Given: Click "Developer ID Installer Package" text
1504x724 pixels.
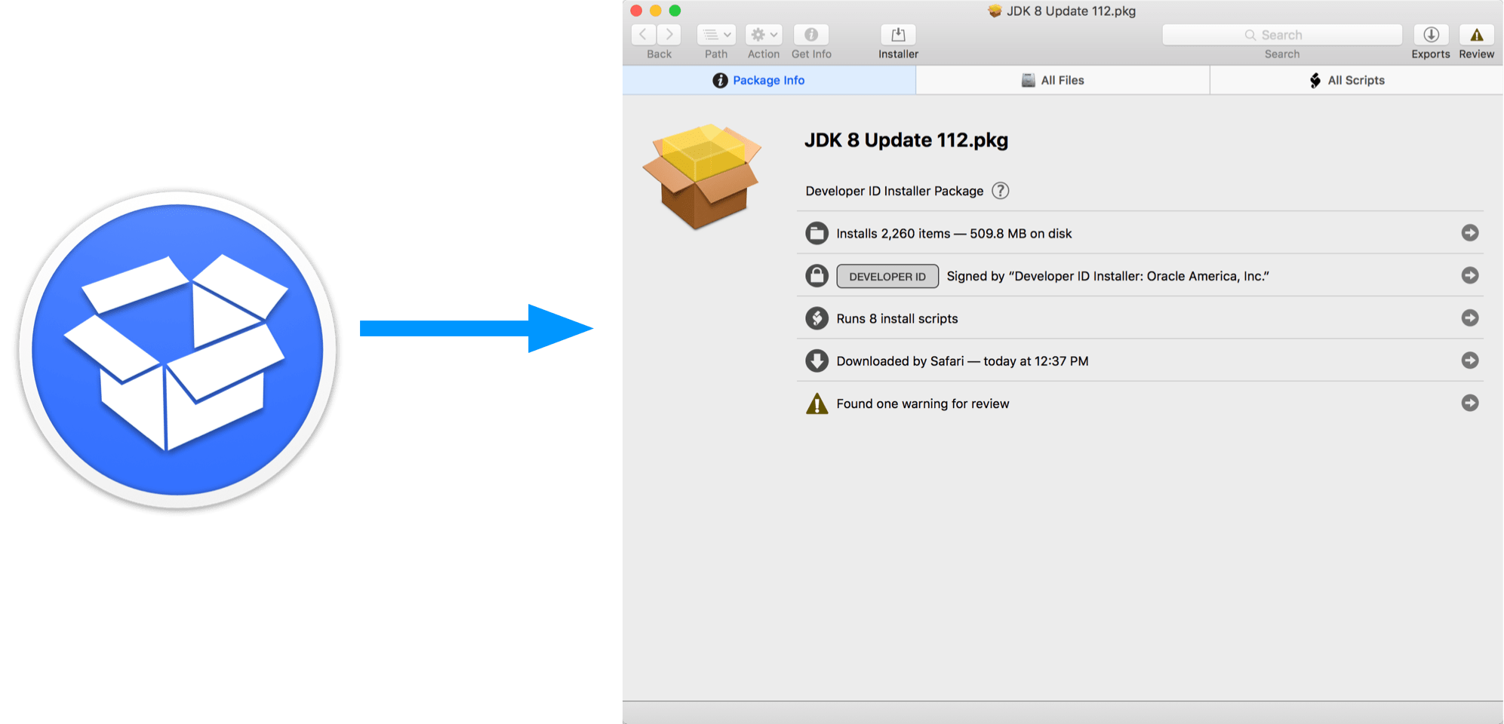Looking at the screenshot, I should (x=894, y=191).
